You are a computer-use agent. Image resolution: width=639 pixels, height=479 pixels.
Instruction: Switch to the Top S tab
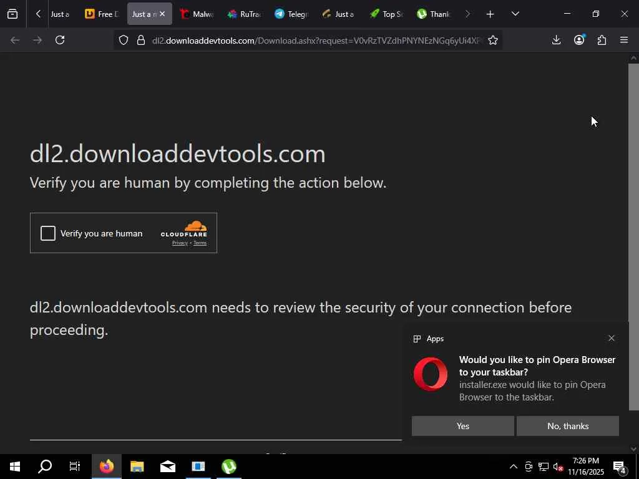tap(386, 14)
